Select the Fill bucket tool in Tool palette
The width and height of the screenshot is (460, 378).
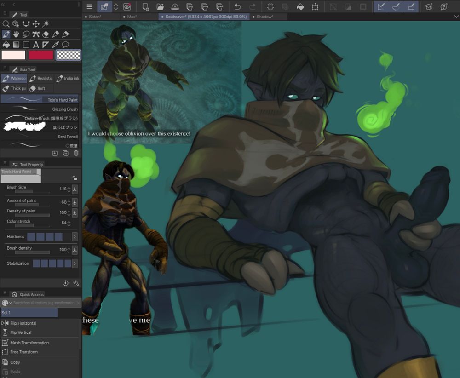coord(6,45)
